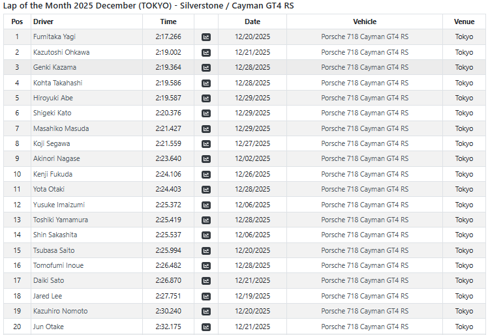View lap chart icon for Koji Segawa

[206, 144]
